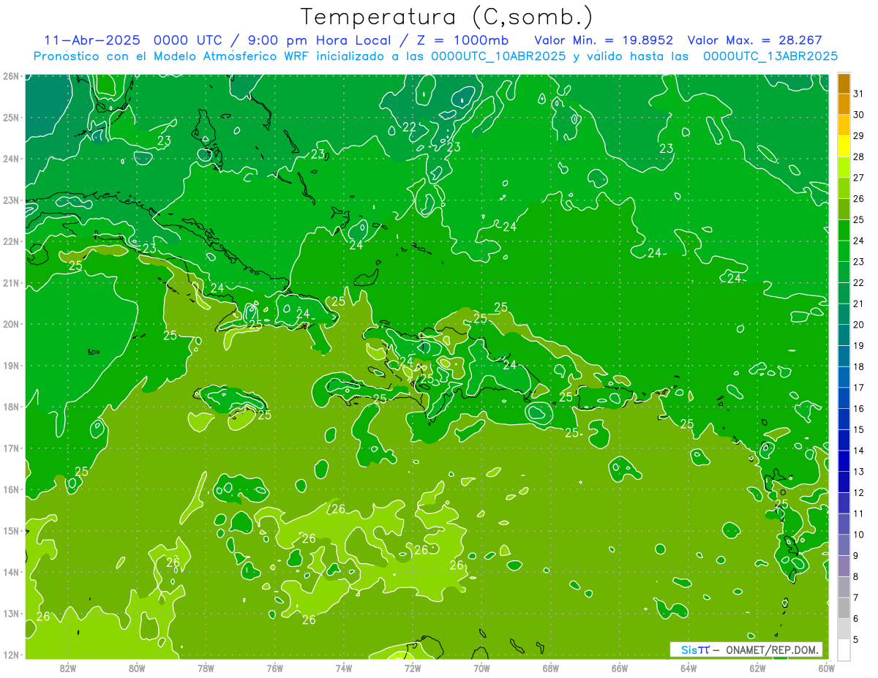Click the white scale segment below 5

click(x=844, y=649)
